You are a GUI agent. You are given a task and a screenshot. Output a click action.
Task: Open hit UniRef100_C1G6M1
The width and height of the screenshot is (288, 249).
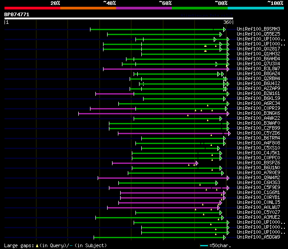pyautogui.click(x=258, y=193)
